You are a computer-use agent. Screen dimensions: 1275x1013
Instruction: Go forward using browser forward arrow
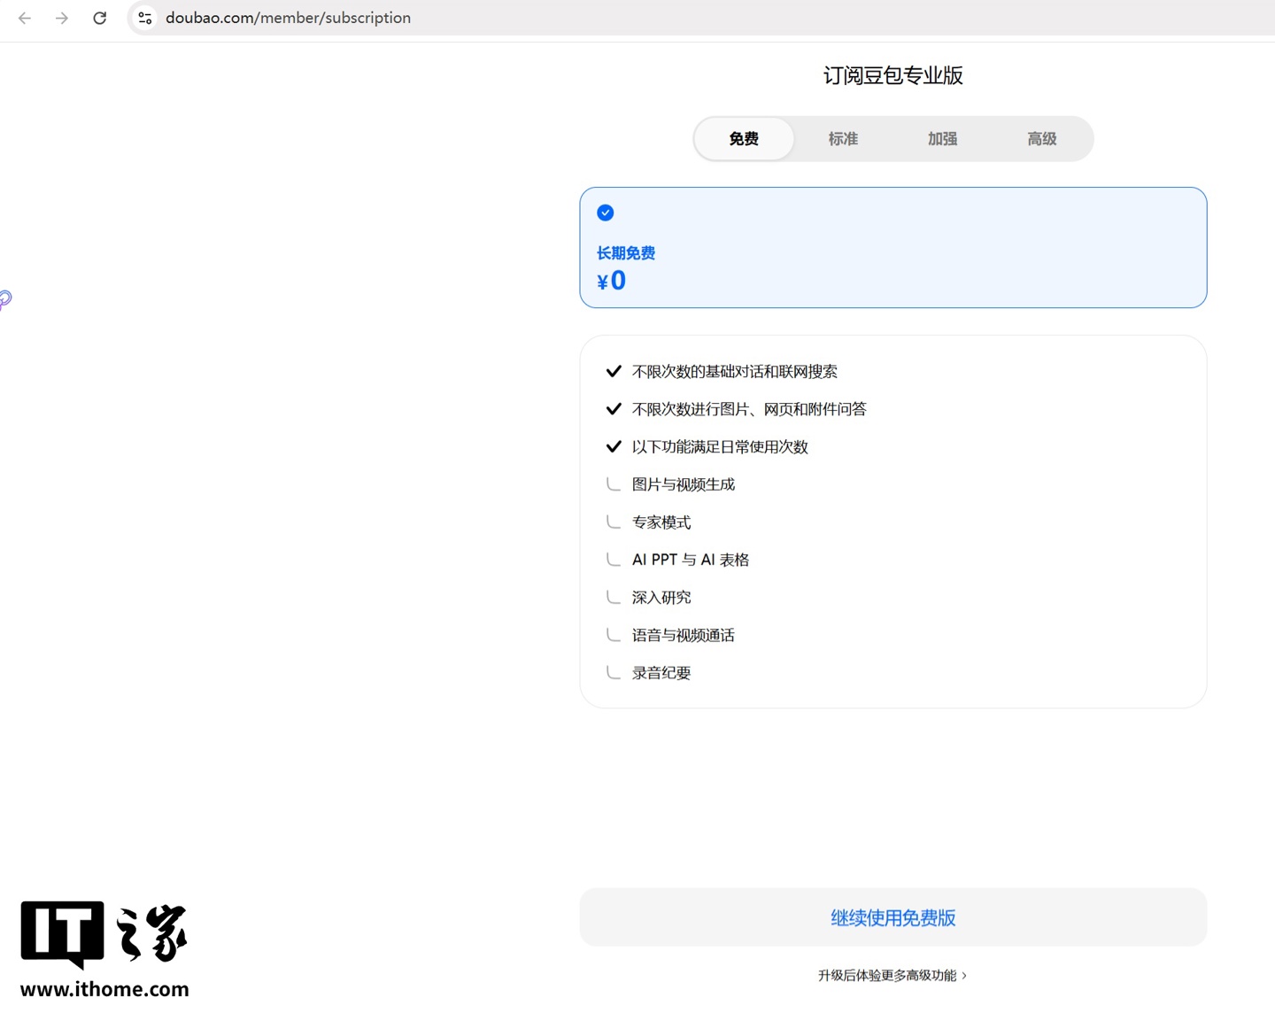click(x=62, y=18)
